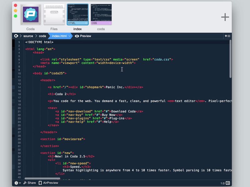Click the Share broadcast icon
The height and width of the screenshot is (187, 250).
tap(25, 183)
